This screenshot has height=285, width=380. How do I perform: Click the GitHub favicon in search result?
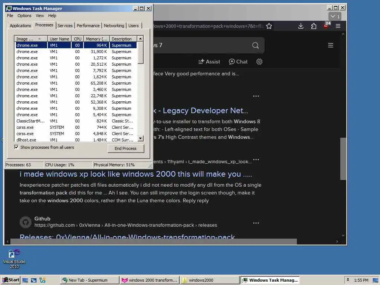coord(26,222)
